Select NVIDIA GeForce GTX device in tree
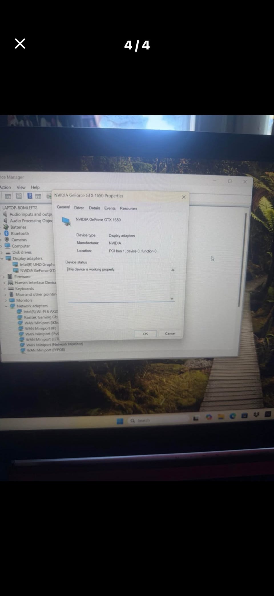This screenshot has width=274, height=596. click(x=38, y=271)
